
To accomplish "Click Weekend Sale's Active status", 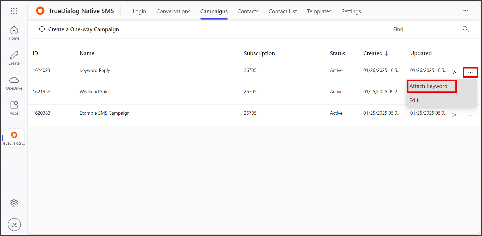I will (336, 92).
